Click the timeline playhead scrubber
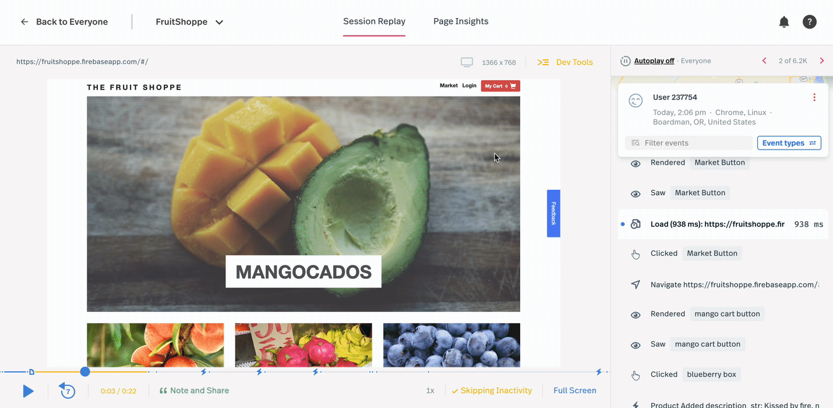The image size is (833, 408). tap(85, 371)
